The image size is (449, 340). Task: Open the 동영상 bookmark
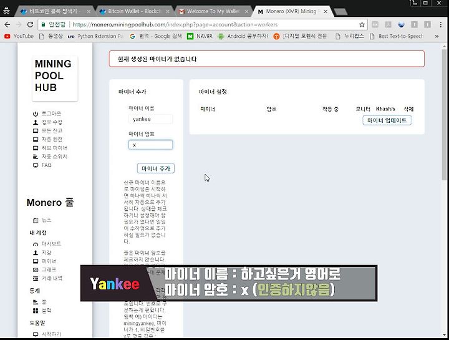tap(51, 36)
